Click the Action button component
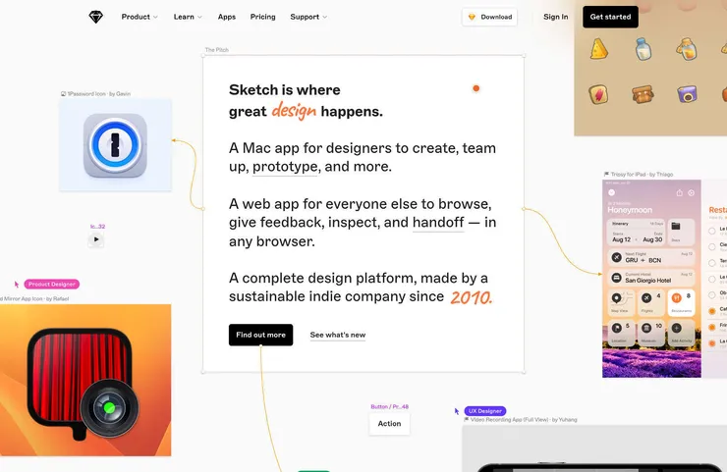Image resolution: width=727 pixels, height=472 pixels. pos(389,424)
